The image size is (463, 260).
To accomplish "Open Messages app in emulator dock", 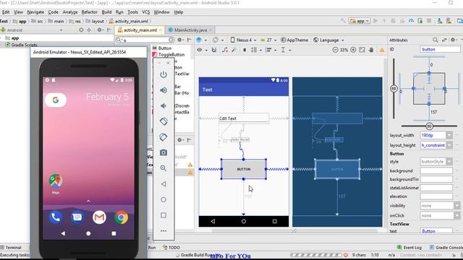I will pyautogui.click(x=77, y=217).
